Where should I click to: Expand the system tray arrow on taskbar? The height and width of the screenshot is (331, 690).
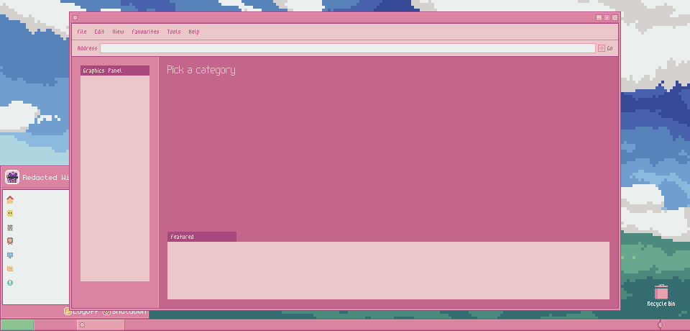point(660,325)
